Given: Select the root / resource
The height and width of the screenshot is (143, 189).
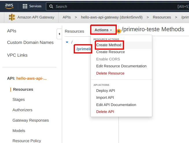Looking at the screenshot, I should 72,42.
